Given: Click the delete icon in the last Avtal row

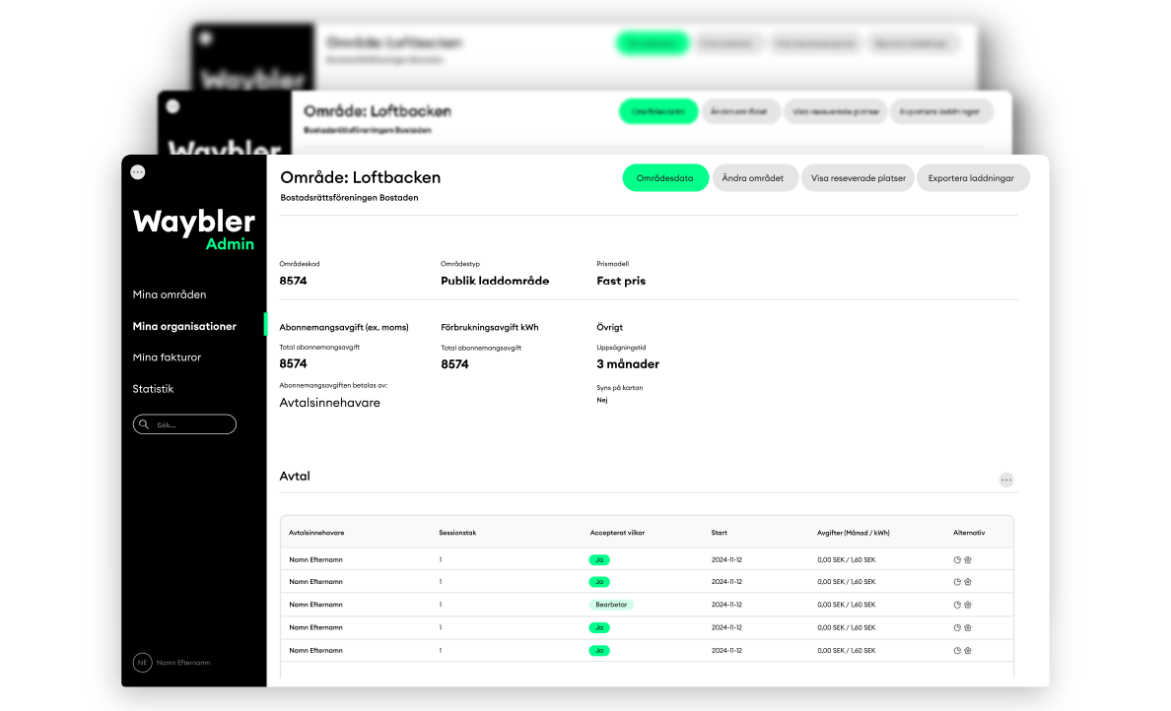Looking at the screenshot, I should (x=968, y=650).
